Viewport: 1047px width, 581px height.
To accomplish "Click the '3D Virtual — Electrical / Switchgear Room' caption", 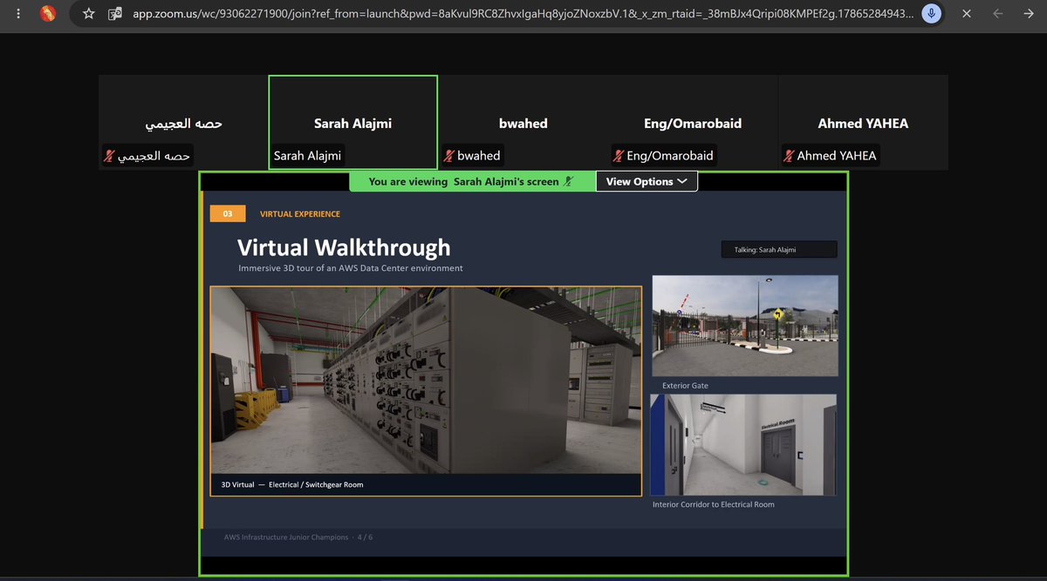I will click(x=291, y=484).
